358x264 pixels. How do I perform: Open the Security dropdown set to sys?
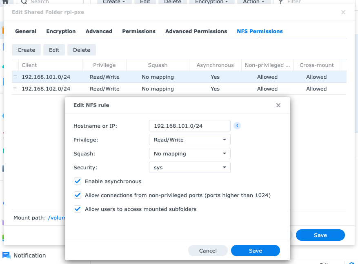click(189, 167)
